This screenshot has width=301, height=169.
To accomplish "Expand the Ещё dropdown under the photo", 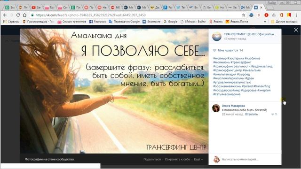I will [198, 159].
